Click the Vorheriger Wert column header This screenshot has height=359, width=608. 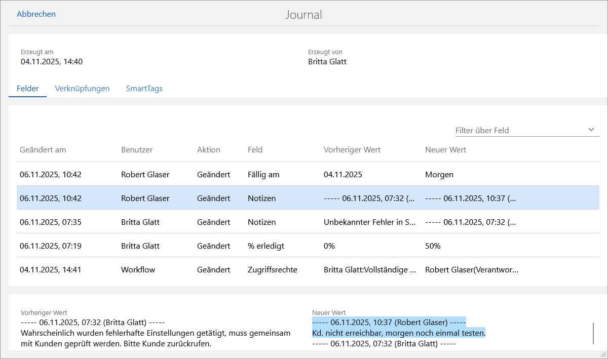pyautogui.click(x=352, y=150)
